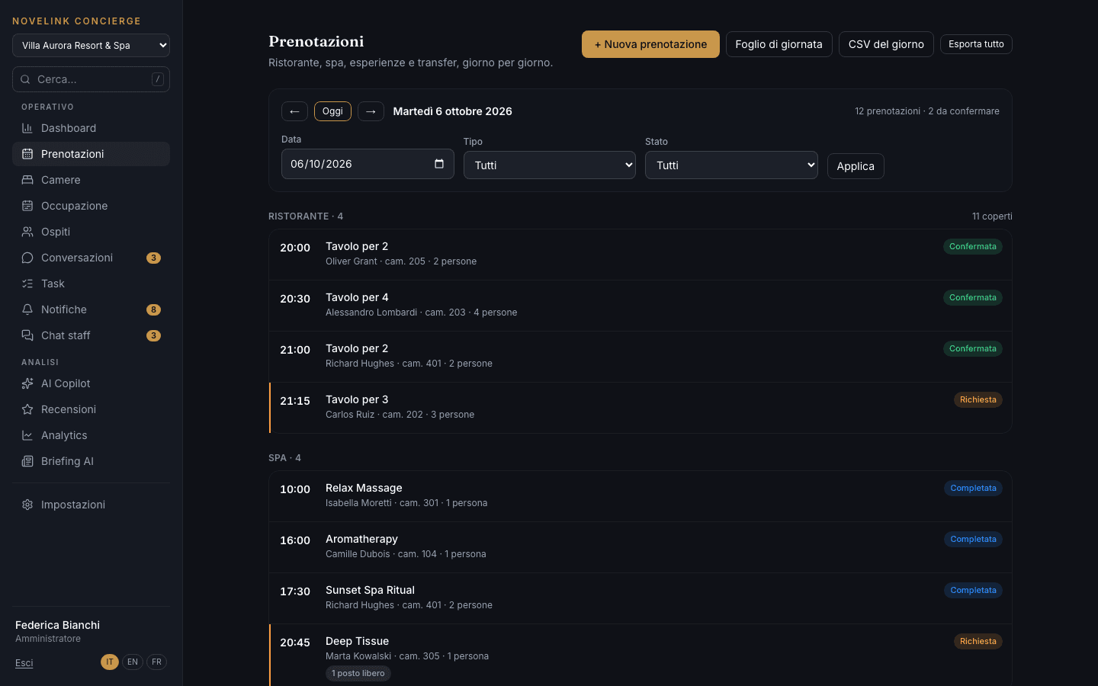The image size is (1098, 686).
Task: Open Dashboard in the sidebar
Action: [91, 128]
